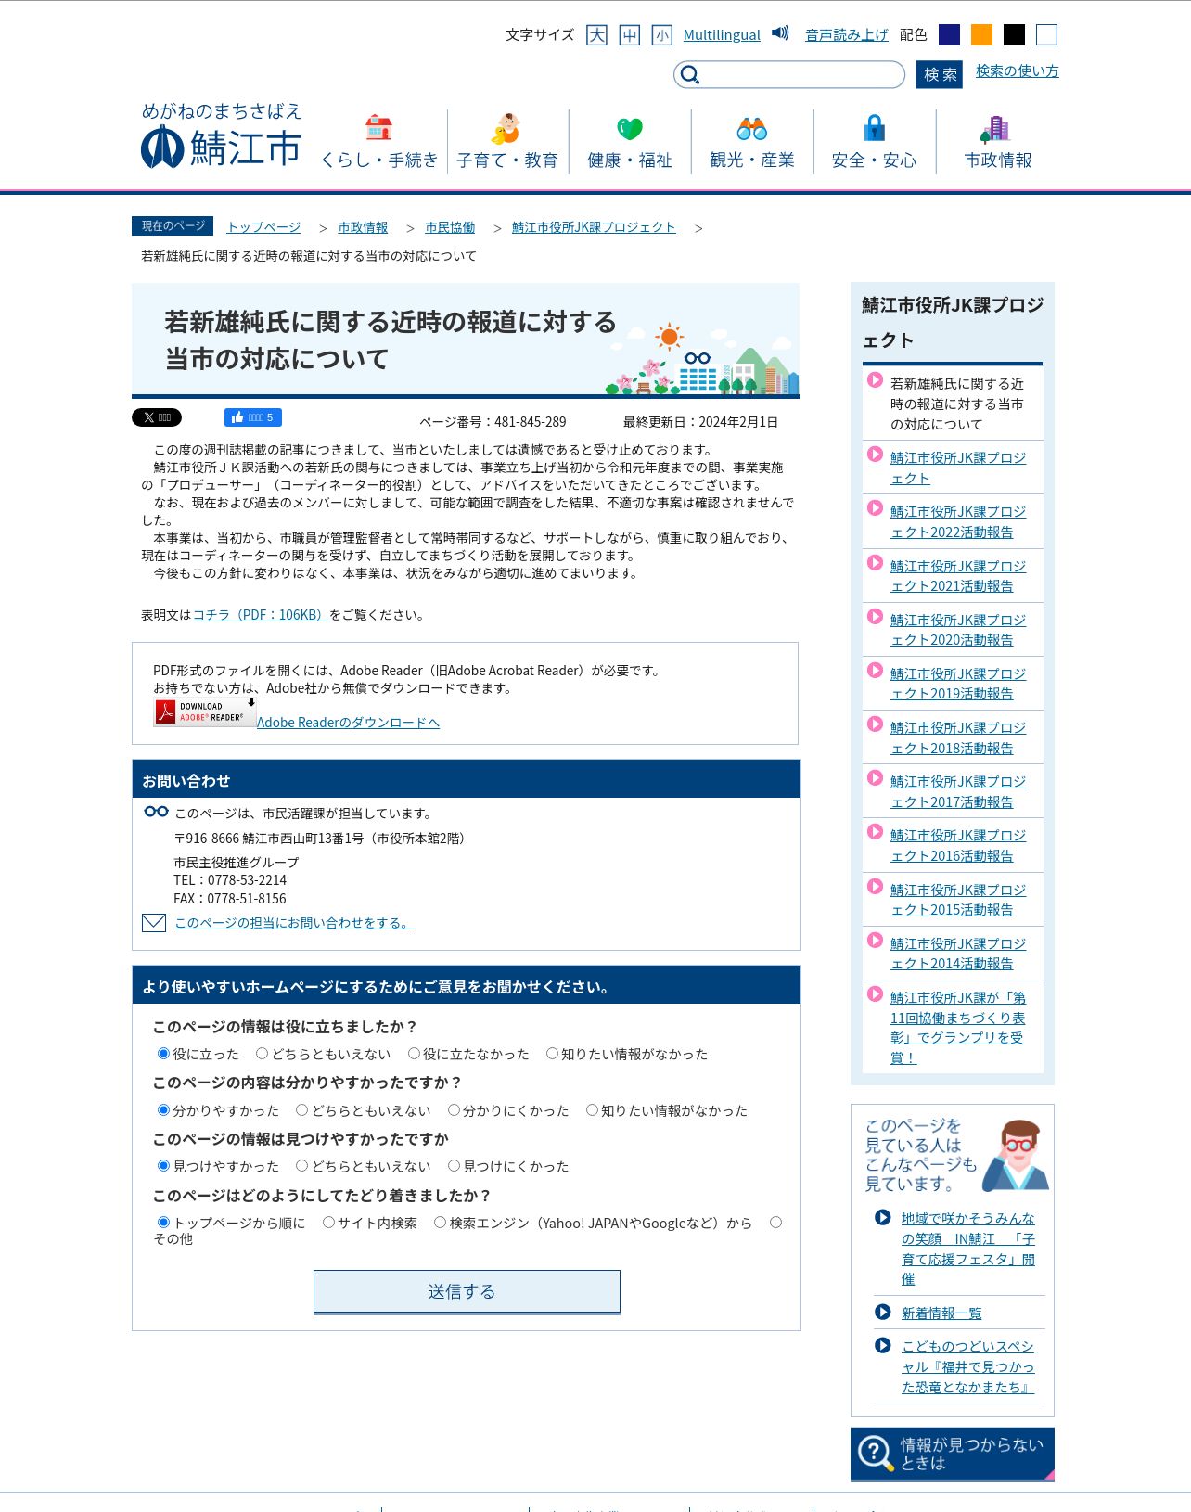Viewport: 1191px width, 1512px height.
Task: Click the baby icon for 子育て・教育
Action: click(506, 128)
